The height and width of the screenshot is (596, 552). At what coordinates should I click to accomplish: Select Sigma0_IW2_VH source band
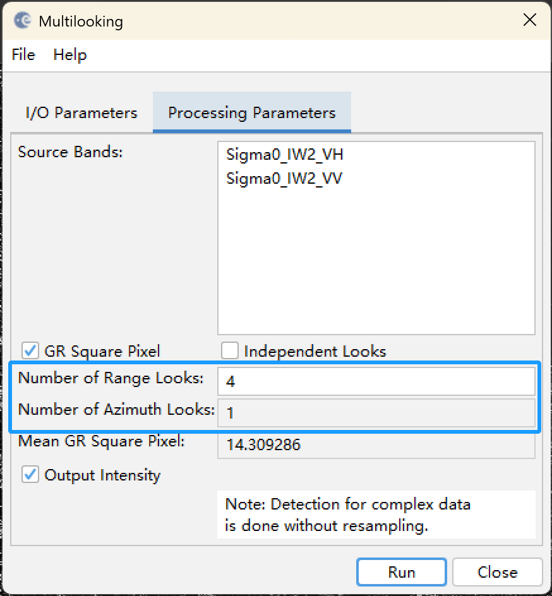tap(284, 154)
